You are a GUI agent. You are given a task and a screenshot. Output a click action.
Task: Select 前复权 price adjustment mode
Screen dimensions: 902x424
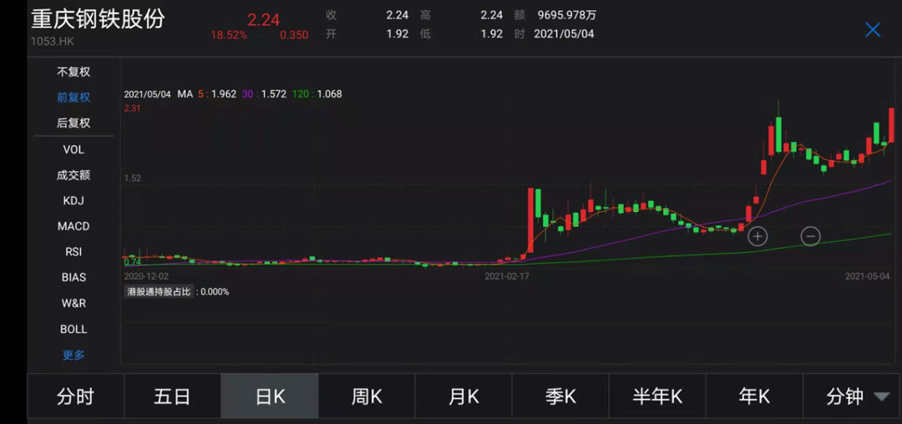[x=73, y=98]
